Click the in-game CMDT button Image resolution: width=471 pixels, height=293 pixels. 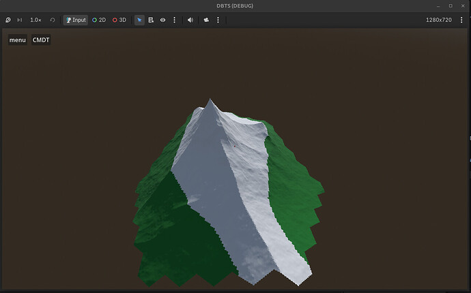pos(41,40)
